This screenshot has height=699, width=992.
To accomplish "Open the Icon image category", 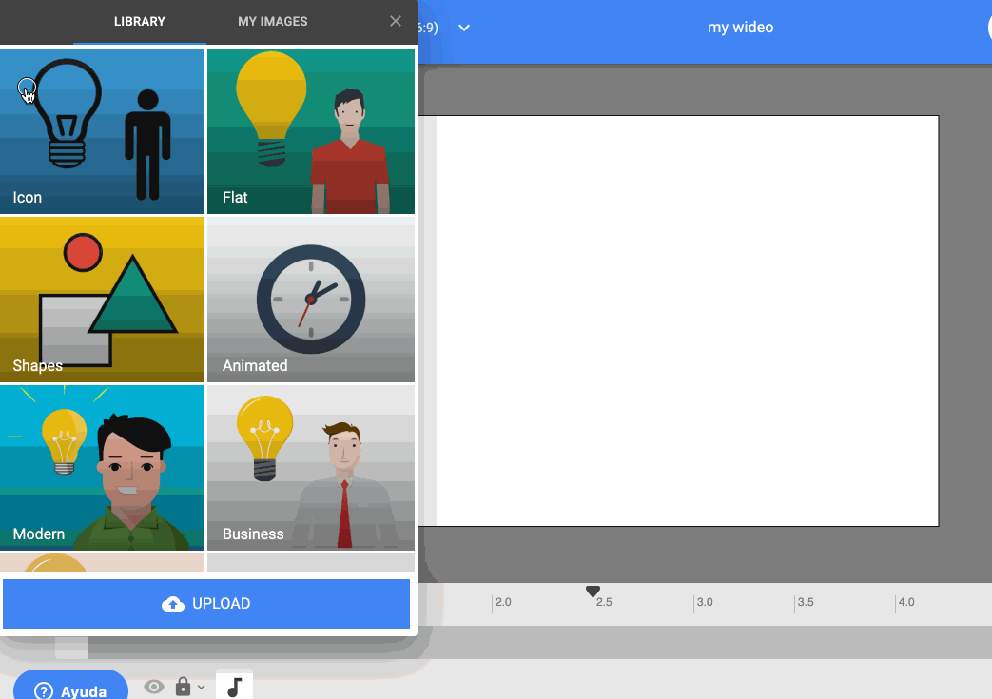I will (x=102, y=131).
